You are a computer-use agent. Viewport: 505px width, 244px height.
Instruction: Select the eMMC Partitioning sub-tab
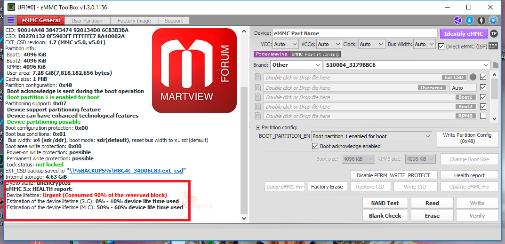tap(315, 54)
